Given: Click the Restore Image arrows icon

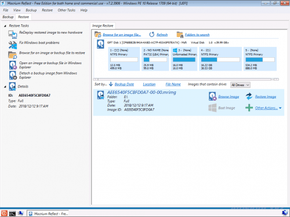Looking at the screenshot, I should point(249,96).
